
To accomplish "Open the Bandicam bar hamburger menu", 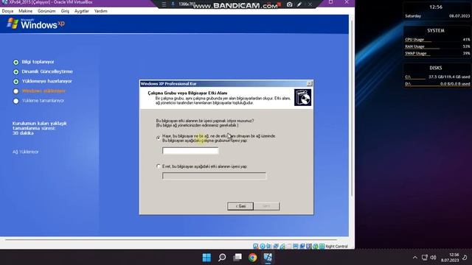I will pyautogui.click(x=164, y=4).
